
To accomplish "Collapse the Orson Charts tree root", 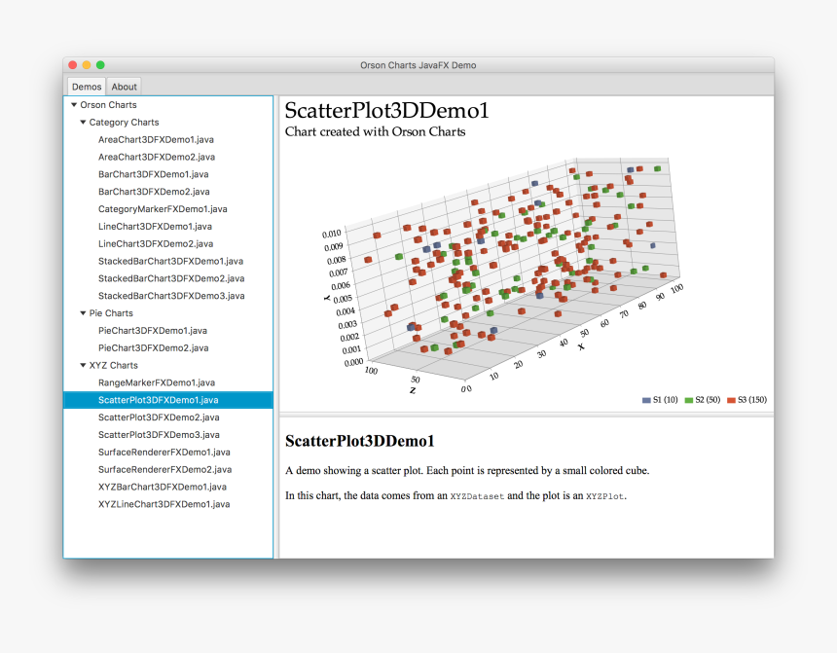I will (74, 105).
